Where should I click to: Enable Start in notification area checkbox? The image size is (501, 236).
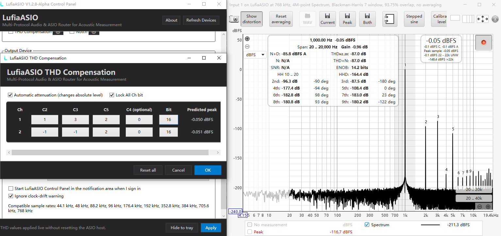coord(11,189)
